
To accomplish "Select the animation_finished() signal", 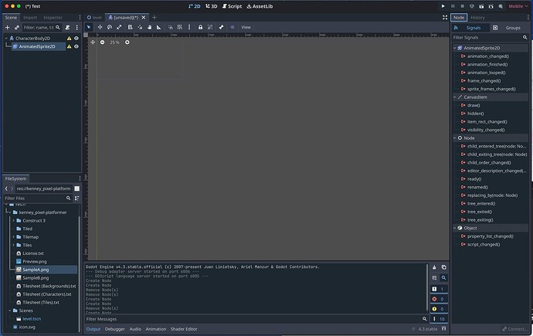I will (487, 65).
